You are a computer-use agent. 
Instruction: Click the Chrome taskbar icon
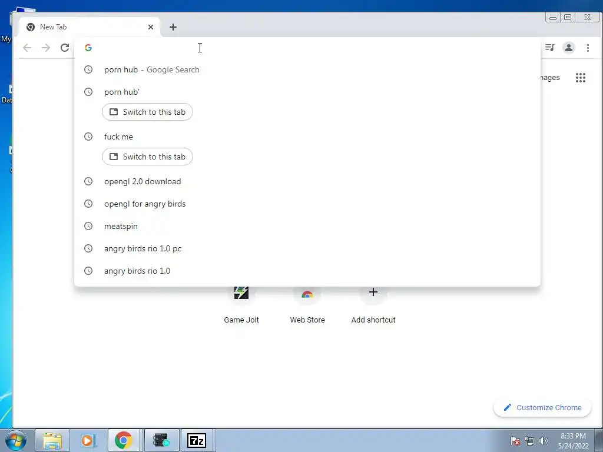click(x=124, y=440)
